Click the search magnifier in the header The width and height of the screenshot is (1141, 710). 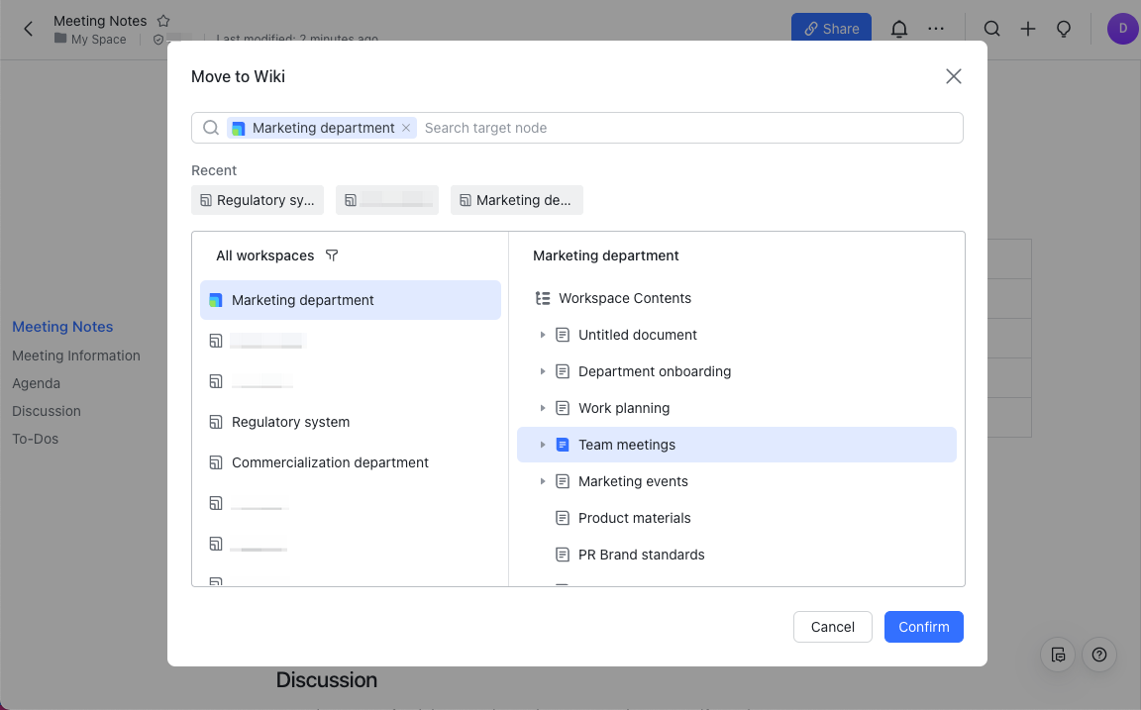tap(991, 29)
